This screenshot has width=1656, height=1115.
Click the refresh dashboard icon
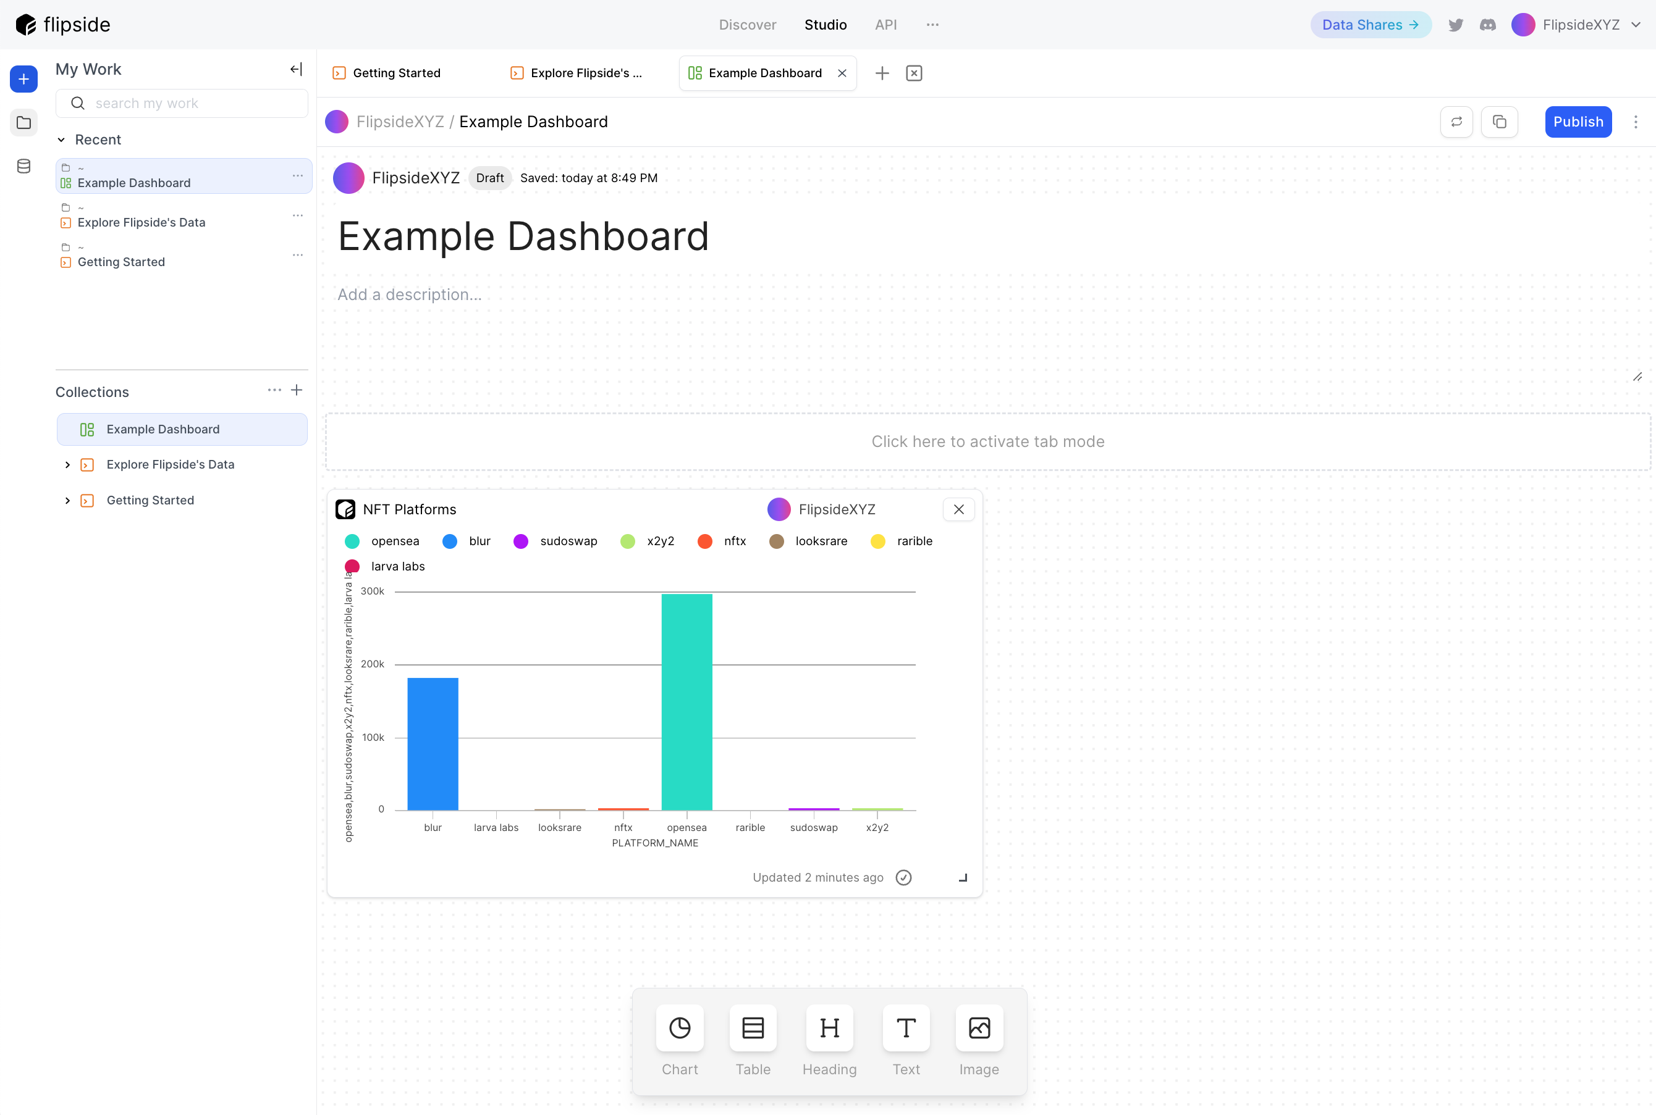coord(1457,122)
